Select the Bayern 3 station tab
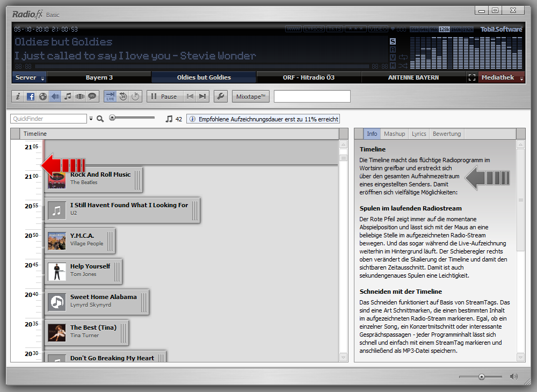537x392 pixels. pyautogui.click(x=99, y=77)
